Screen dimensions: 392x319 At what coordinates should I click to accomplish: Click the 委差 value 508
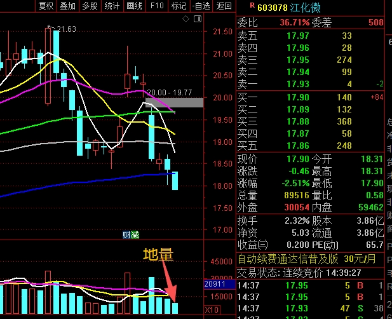(375, 22)
